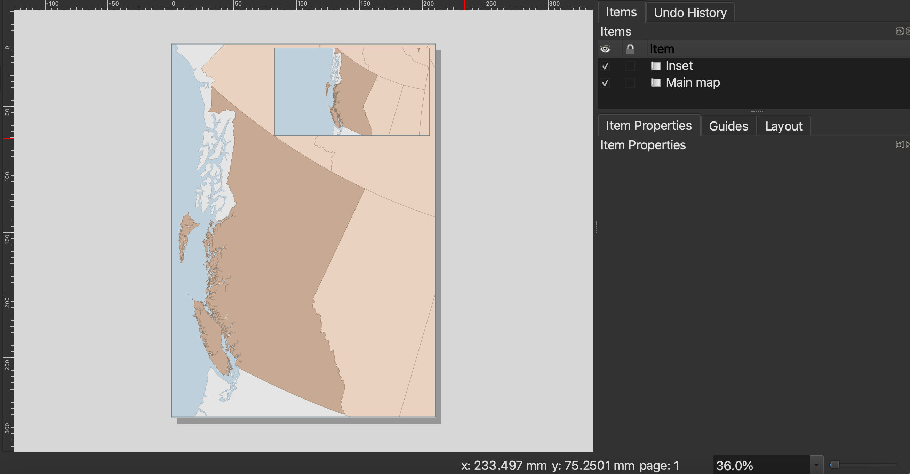Click the Inset map item icon
The width and height of the screenshot is (910, 474).
click(656, 66)
